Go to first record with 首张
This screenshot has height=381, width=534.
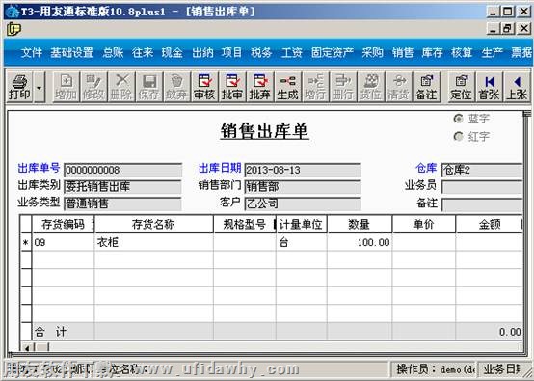coord(489,87)
